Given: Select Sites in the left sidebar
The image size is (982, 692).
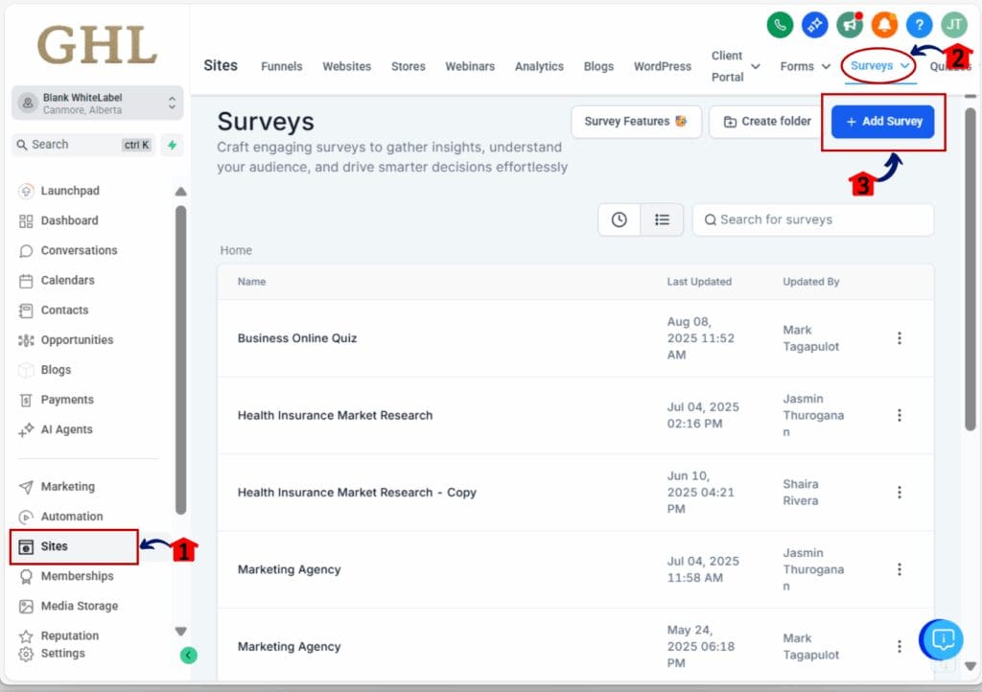Looking at the screenshot, I should [x=58, y=546].
